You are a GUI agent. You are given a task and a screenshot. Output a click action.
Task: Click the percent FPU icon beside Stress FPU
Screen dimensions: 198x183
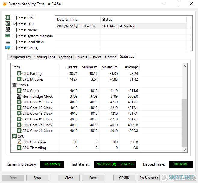(8, 23)
